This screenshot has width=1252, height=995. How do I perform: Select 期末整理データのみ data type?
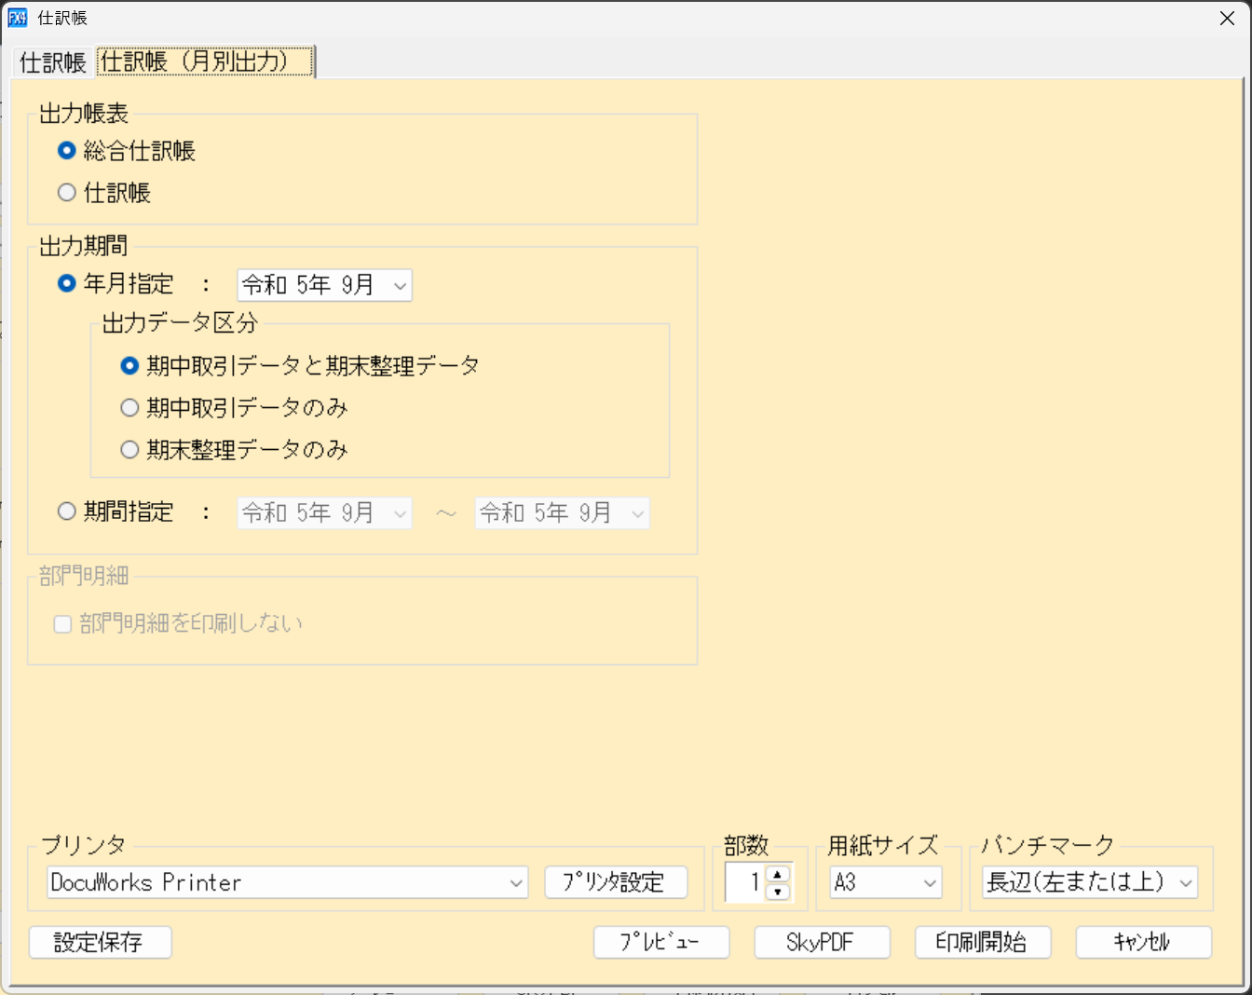(129, 449)
